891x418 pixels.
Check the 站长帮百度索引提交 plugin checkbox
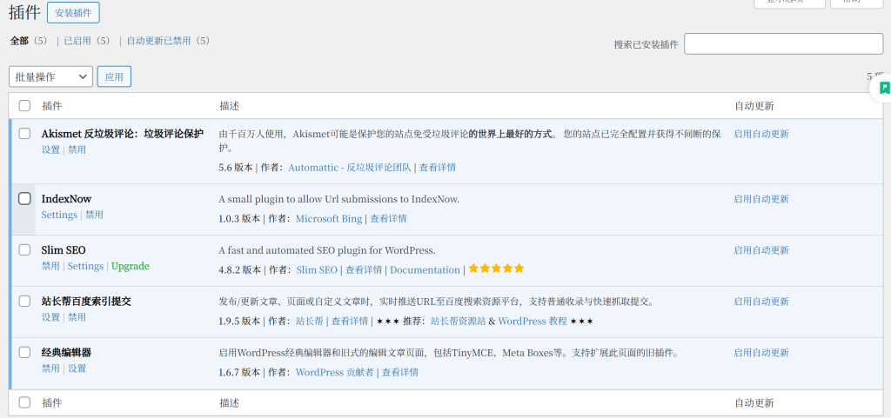pyautogui.click(x=24, y=302)
